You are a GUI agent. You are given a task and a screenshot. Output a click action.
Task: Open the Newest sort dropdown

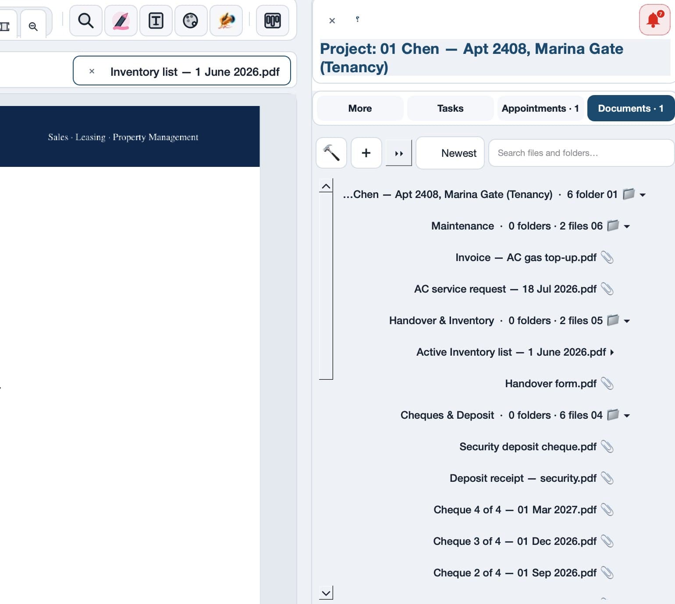pos(450,153)
